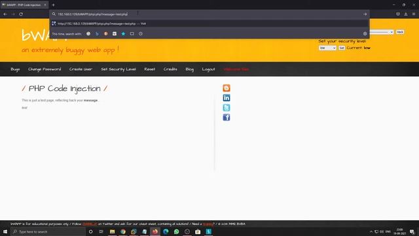Open the Blogger social icon
Screen dimensions: 419x236
(x=227, y=88)
